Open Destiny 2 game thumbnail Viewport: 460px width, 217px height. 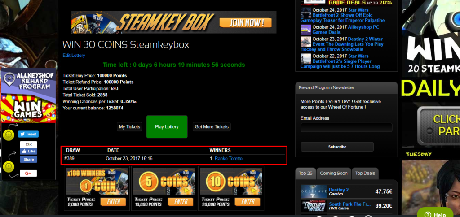pyautogui.click(x=314, y=192)
